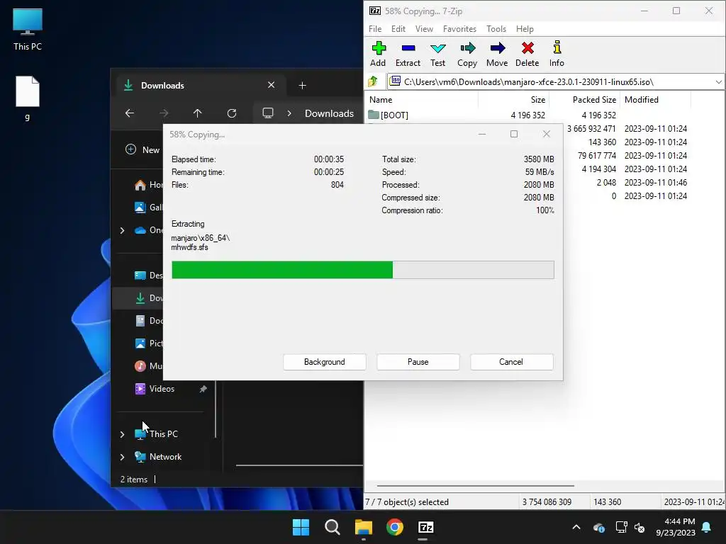Select the file named g on desktop
This screenshot has height=544, width=726.
pyautogui.click(x=28, y=98)
